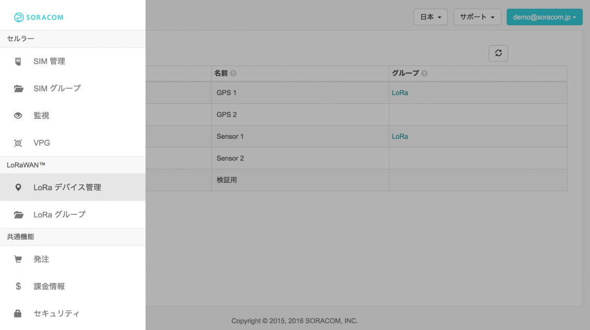This screenshot has height=330, width=590.
Task: Open the demo@soracom.jp account dropdown
Action: tap(544, 17)
